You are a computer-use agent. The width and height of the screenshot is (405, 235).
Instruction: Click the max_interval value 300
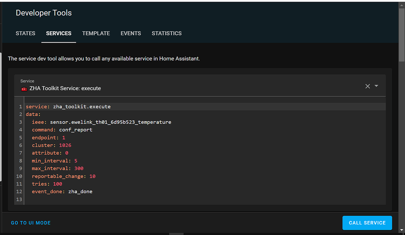78,168
